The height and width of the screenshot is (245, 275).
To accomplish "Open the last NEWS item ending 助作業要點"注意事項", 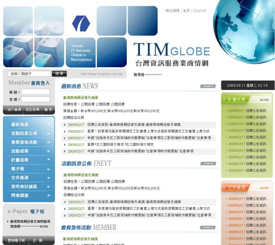I will 140,151.
